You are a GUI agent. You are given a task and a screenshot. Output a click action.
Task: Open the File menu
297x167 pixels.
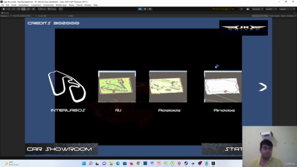click(x=2, y=5)
